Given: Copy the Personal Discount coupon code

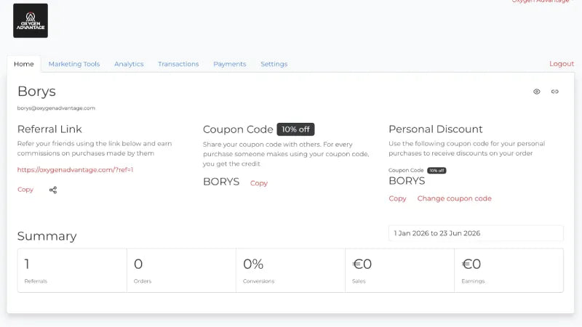Looking at the screenshot, I should click(397, 198).
